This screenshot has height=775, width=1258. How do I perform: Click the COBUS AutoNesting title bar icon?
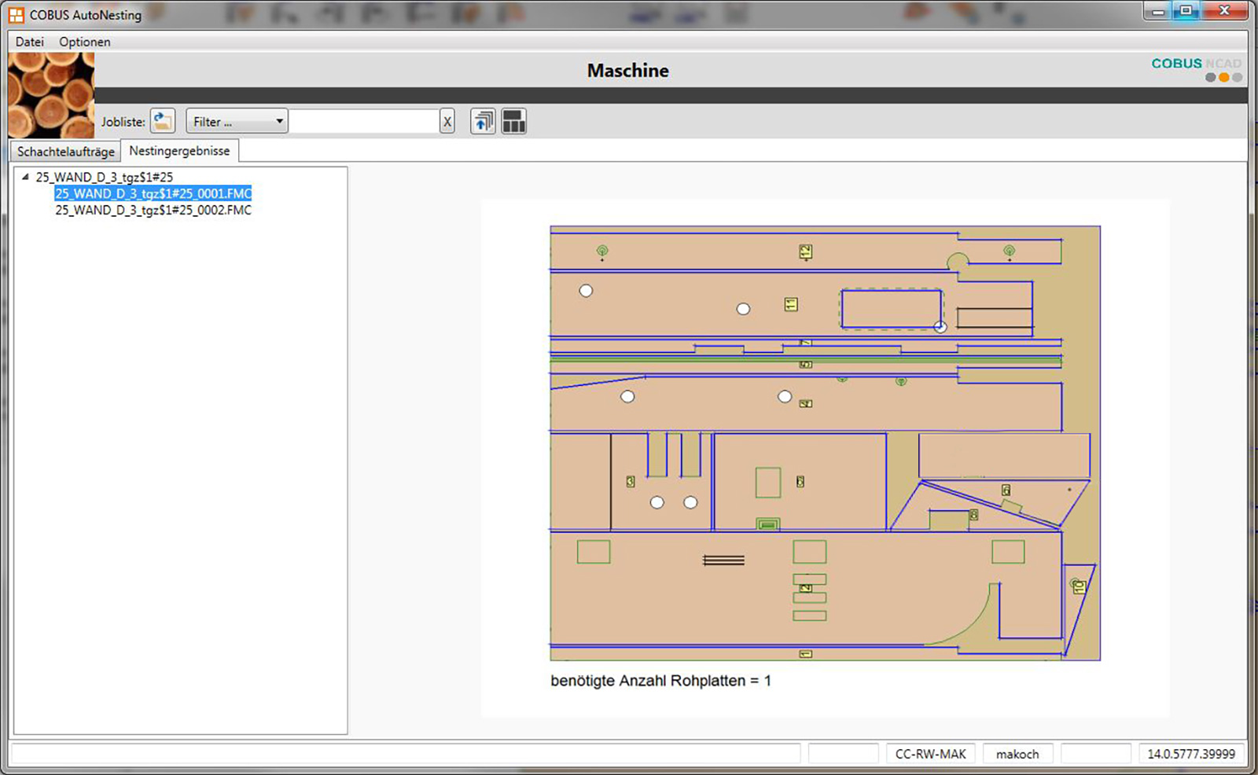(x=16, y=15)
